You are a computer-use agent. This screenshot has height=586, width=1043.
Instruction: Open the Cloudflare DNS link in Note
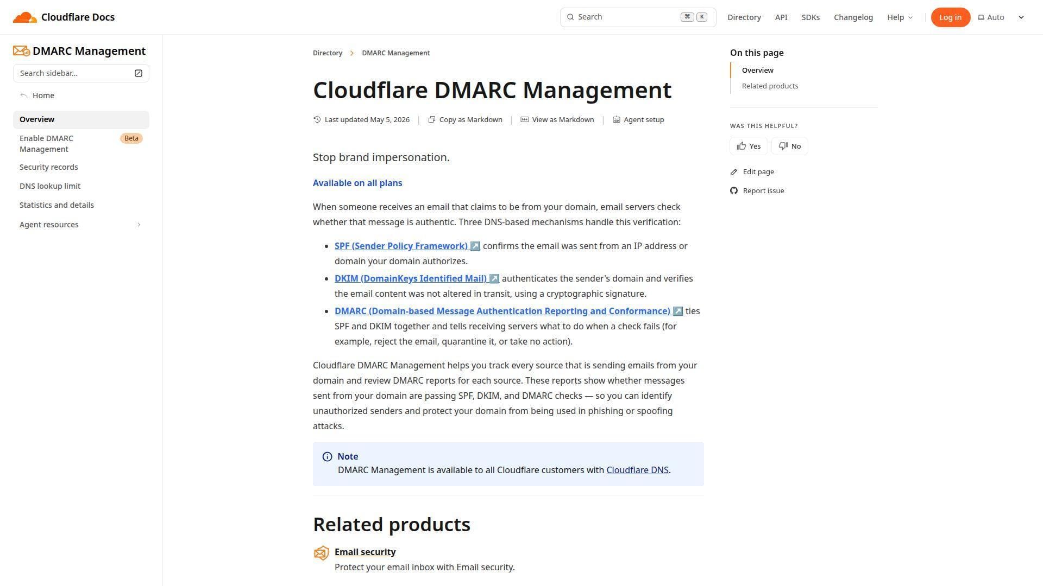click(637, 470)
